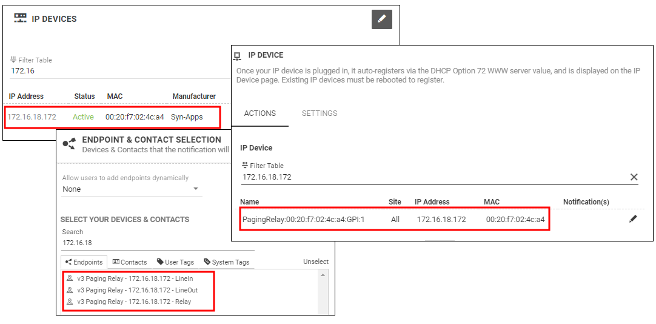
Task: Sort by the Name column header
Action: [249, 202]
